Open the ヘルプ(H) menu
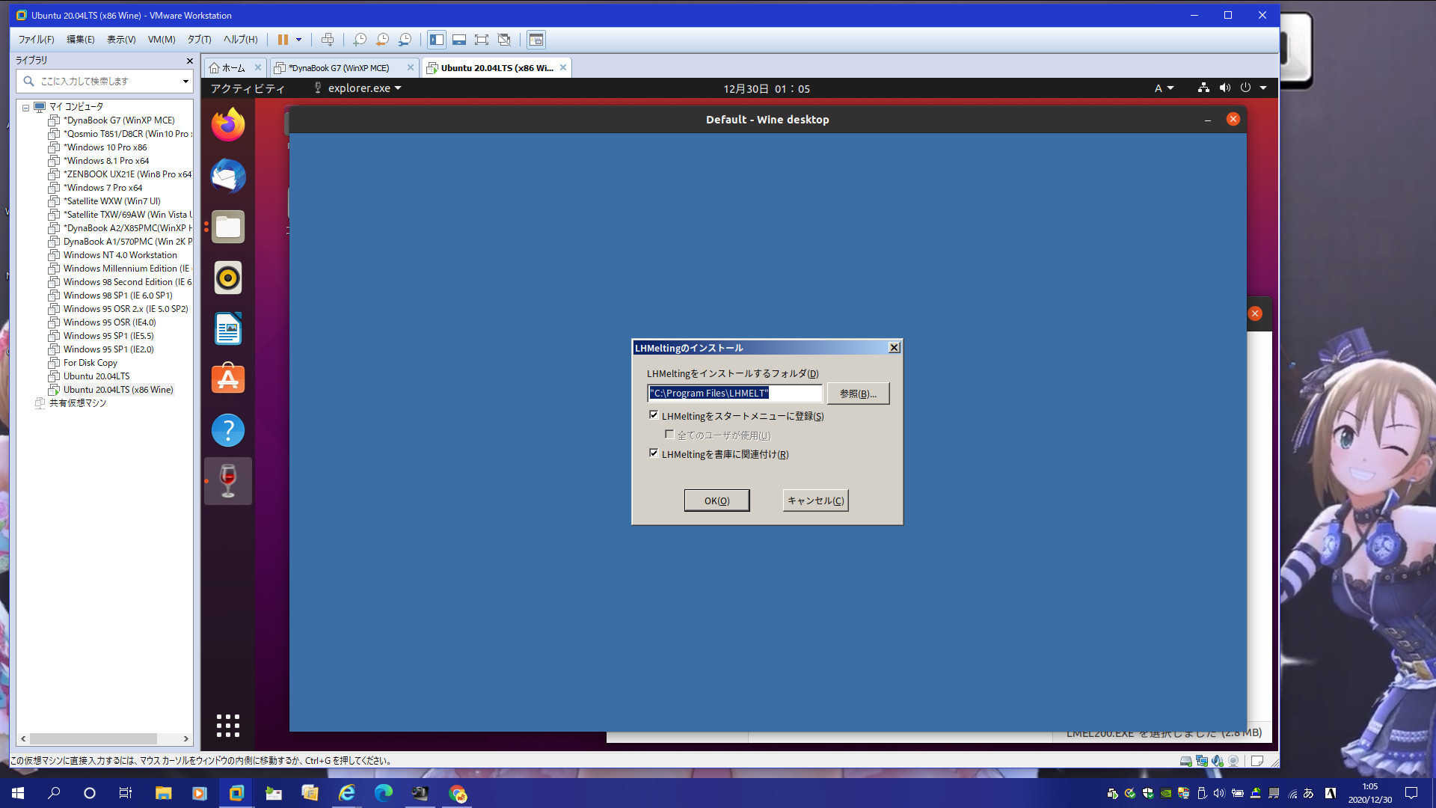Image resolution: width=1436 pixels, height=808 pixels. 240,40
